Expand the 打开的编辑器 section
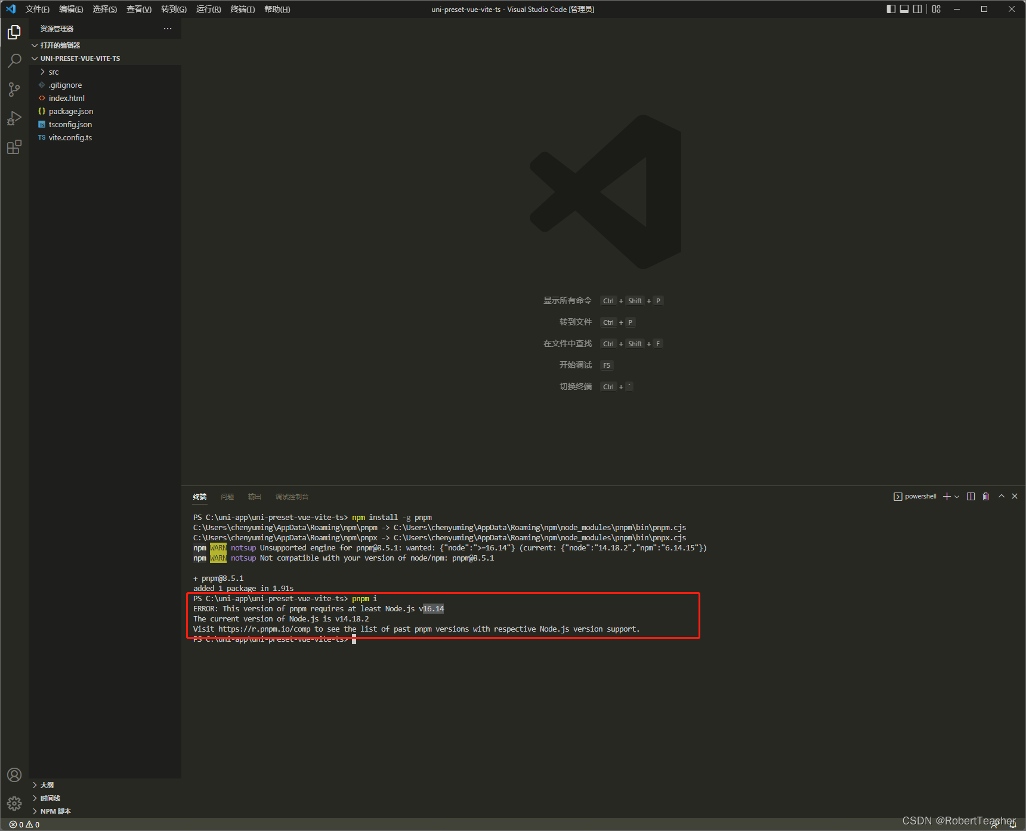This screenshot has height=831, width=1026. point(105,45)
